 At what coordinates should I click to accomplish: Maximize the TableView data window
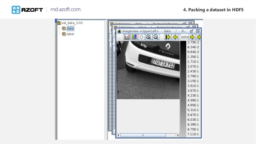[x=184, y=23]
